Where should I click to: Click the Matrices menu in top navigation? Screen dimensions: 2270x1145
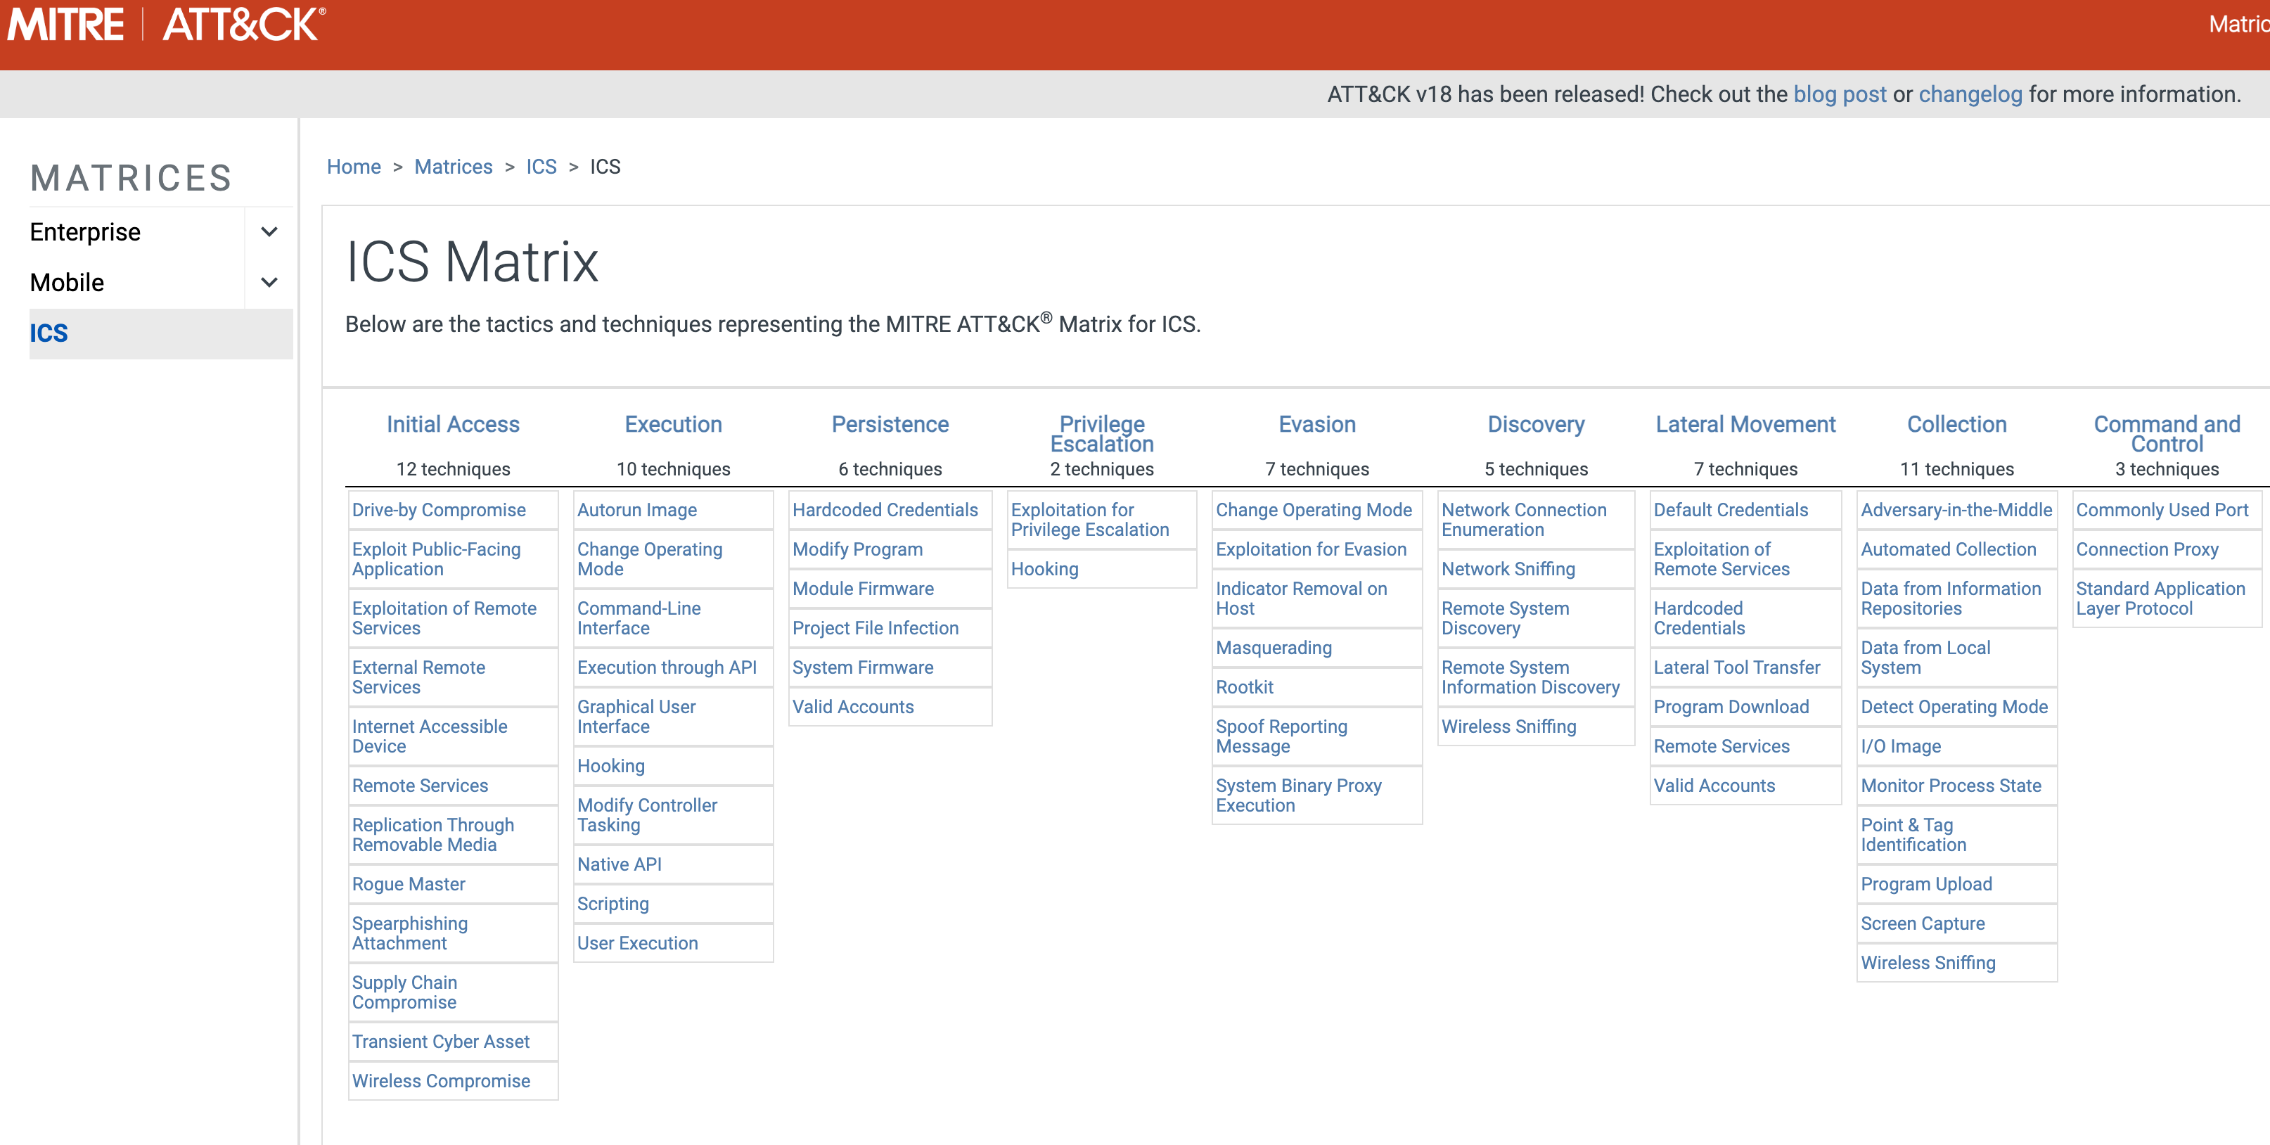(x=2238, y=25)
